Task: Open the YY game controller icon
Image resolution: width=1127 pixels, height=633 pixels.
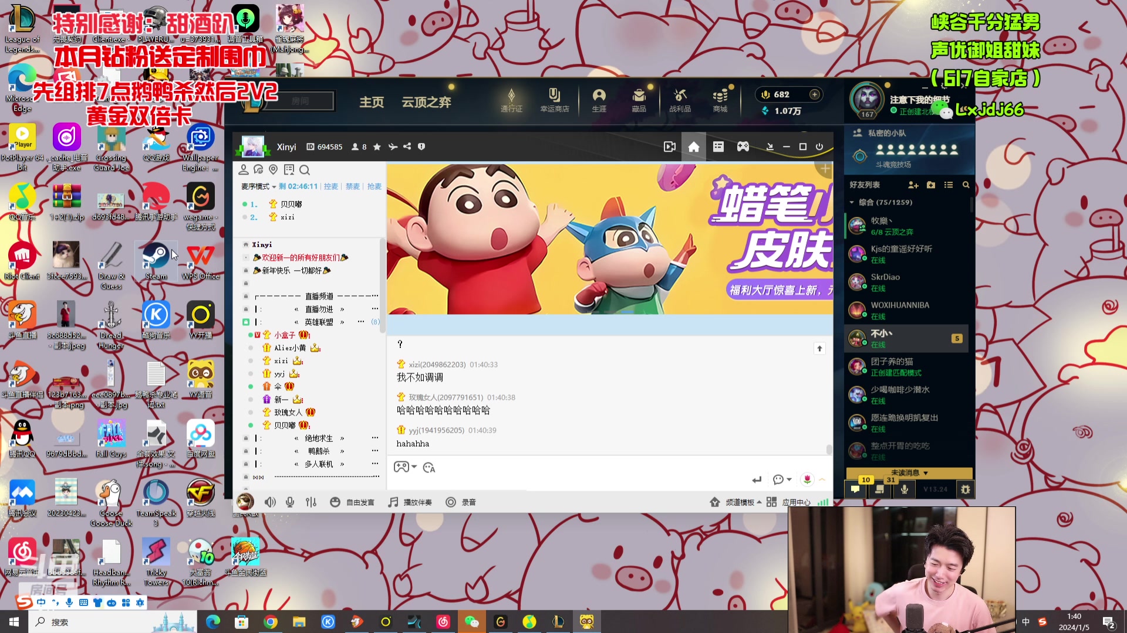Action: tap(743, 147)
